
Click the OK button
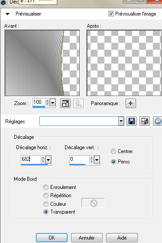click(52, 237)
